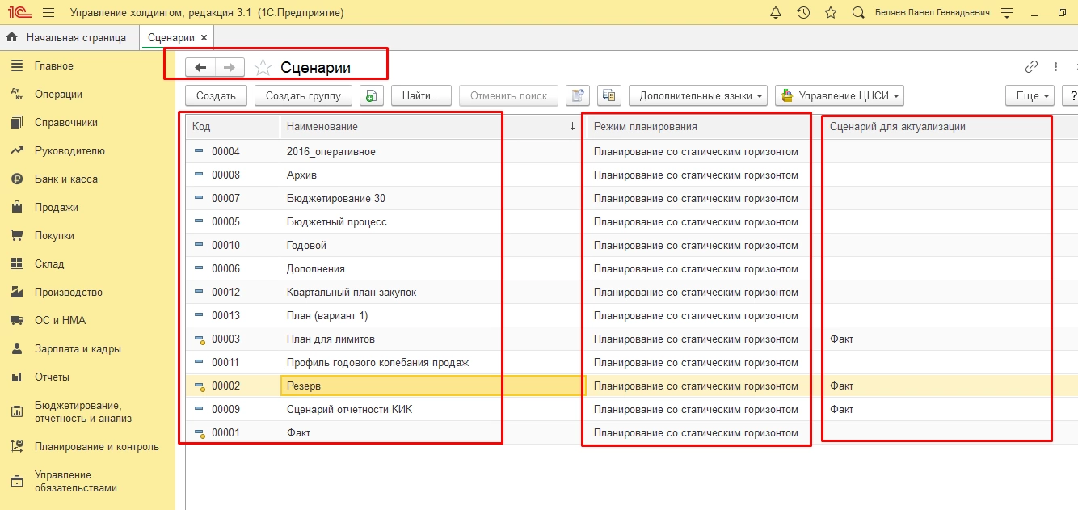Click the Склад sidebar icon
Screen dimensions: 1078x510
coord(16,263)
